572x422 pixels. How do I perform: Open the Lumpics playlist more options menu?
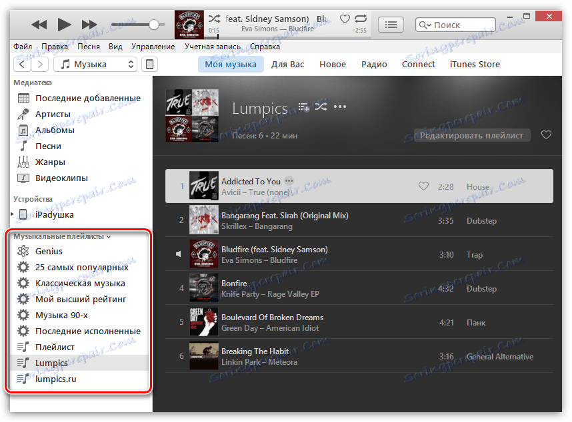pyautogui.click(x=340, y=106)
